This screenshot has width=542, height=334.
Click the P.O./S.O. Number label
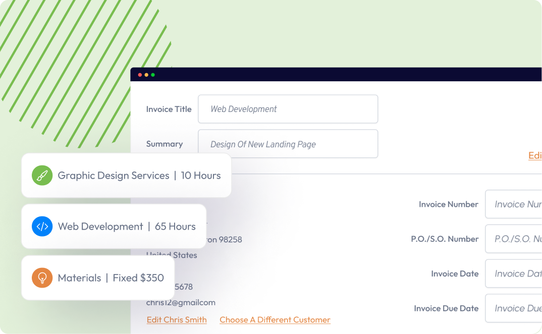pos(445,239)
